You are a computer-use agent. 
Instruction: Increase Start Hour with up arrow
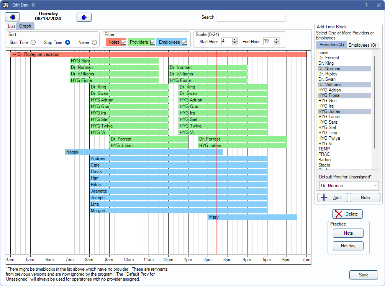(235, 40)
